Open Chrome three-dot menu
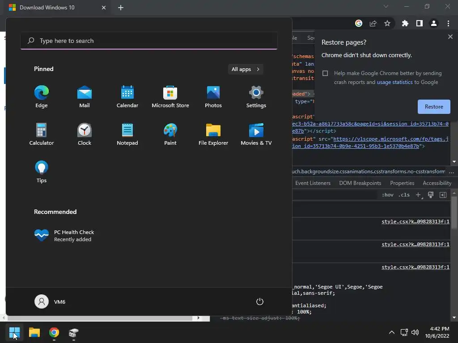Image resolution: width=458 pixels, height=343 pixels. tap(448, 23)
